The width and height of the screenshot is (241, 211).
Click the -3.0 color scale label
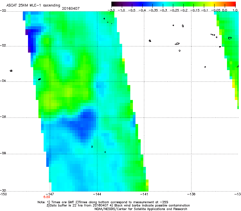click(111, 10)
